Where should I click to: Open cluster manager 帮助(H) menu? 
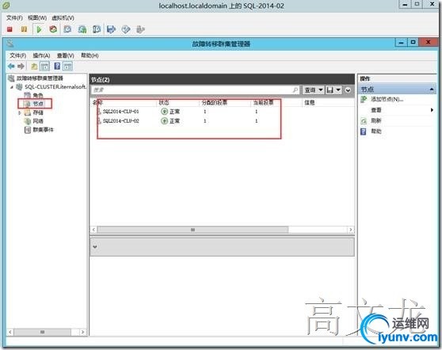[90, 55]
